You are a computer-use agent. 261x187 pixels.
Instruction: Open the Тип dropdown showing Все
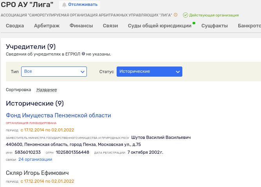click(54, 72)
